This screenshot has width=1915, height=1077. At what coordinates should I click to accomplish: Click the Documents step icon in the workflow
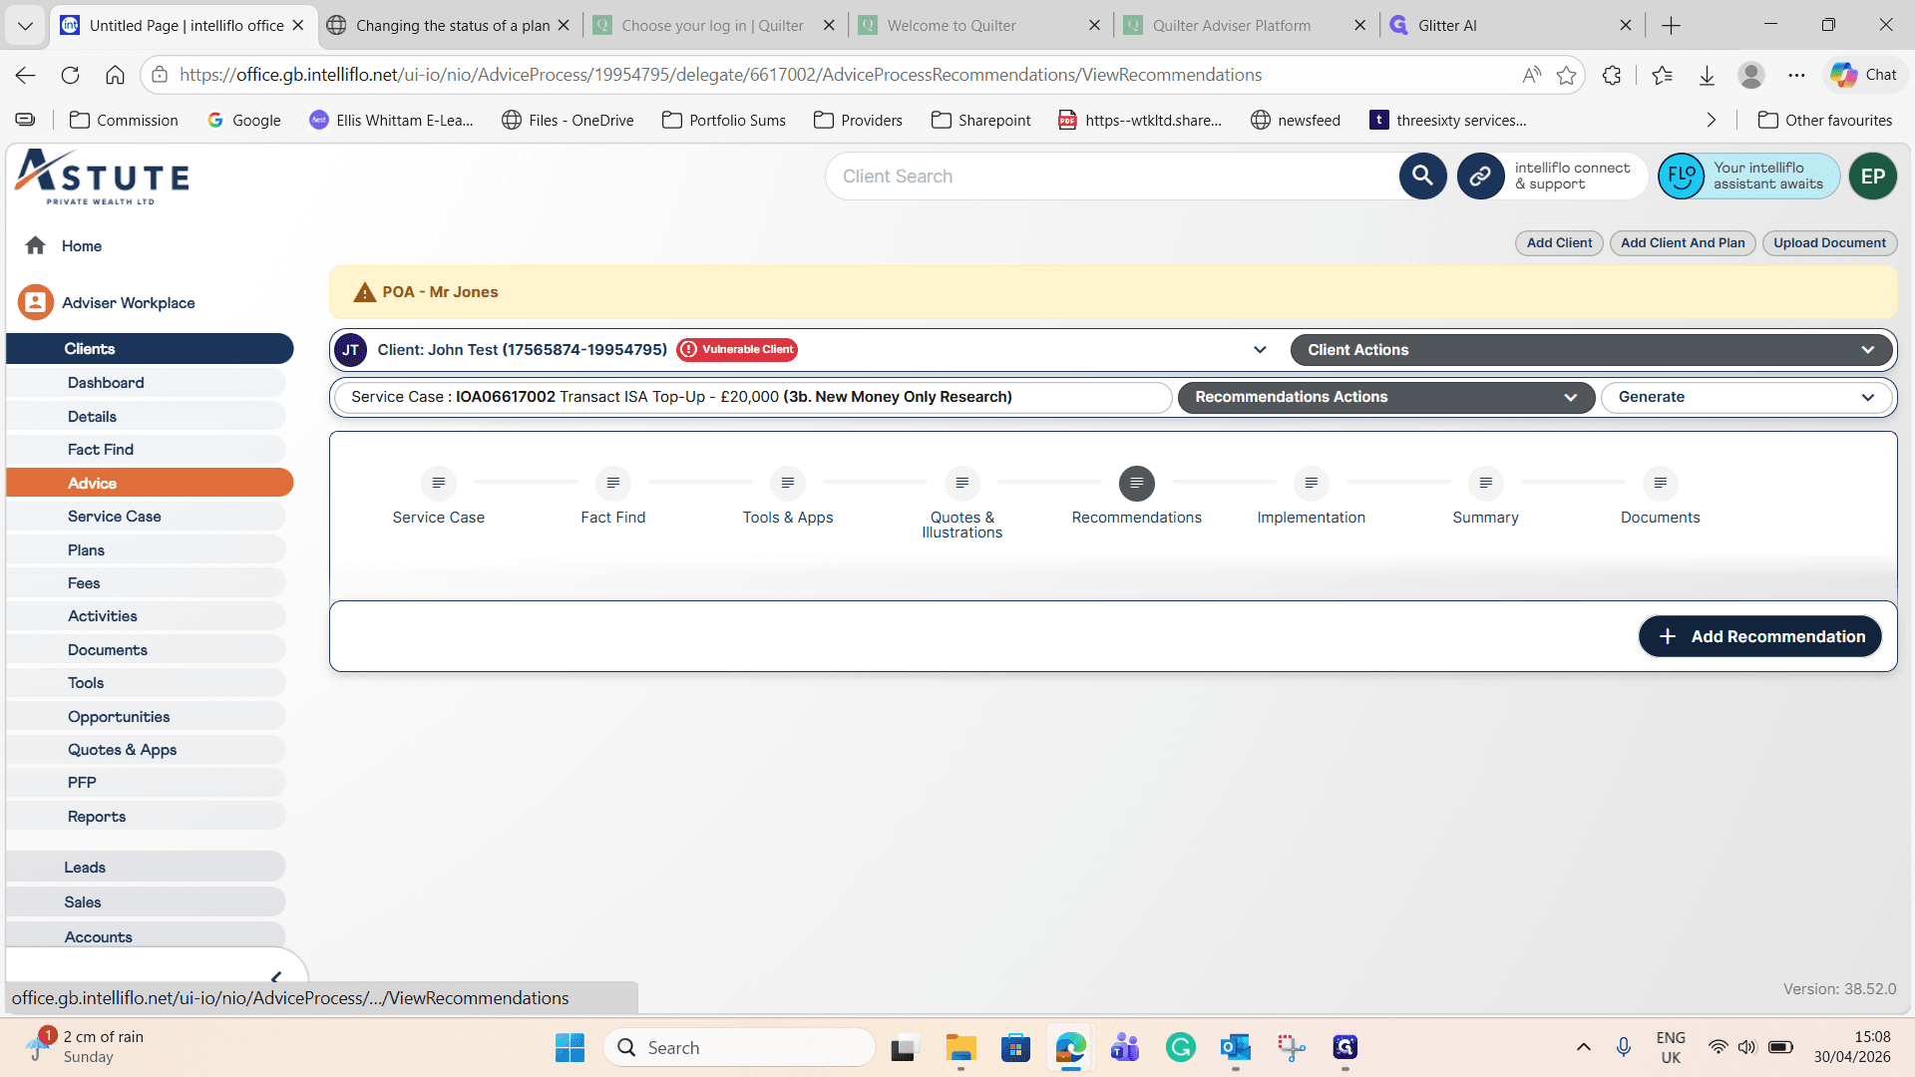[x=1661, y=483]
